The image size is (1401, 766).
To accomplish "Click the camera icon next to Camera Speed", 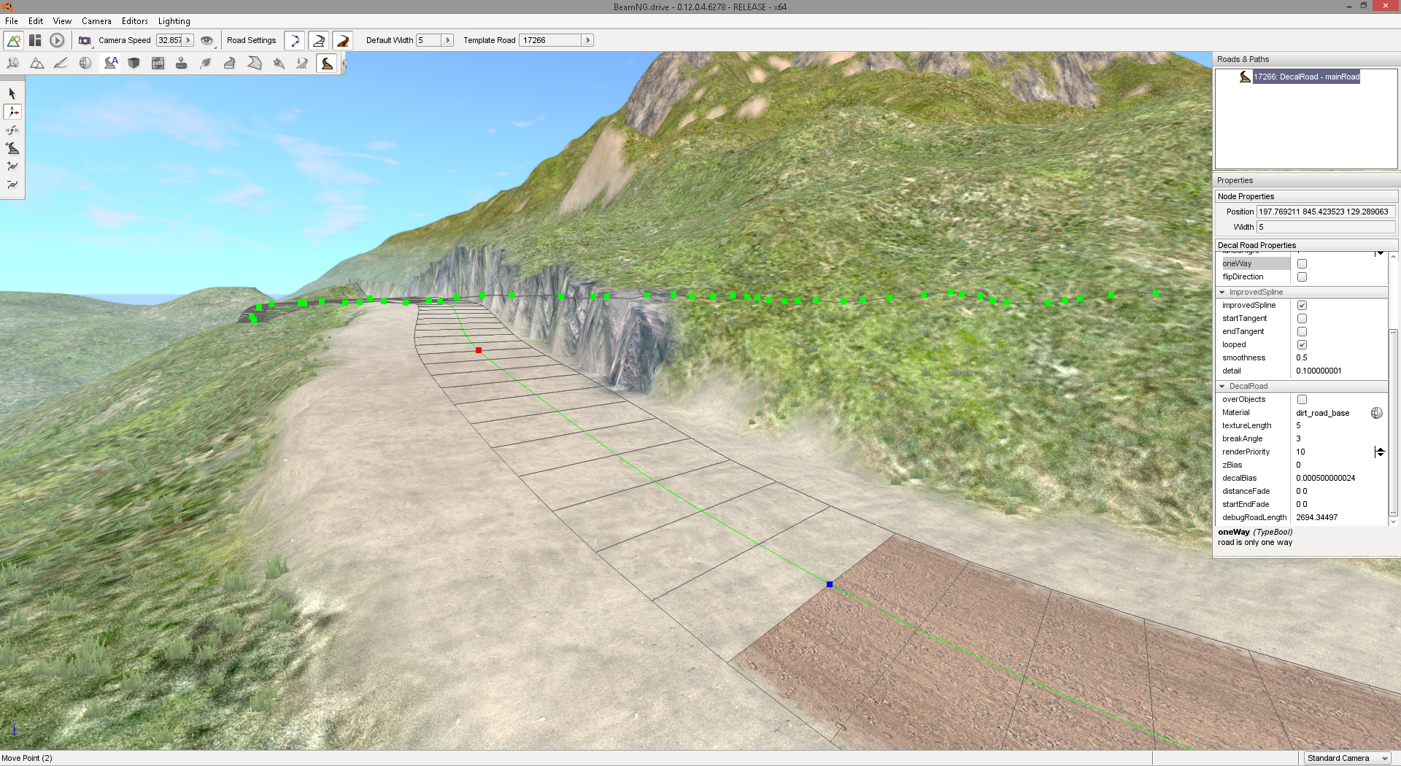I will coord(85,40).
